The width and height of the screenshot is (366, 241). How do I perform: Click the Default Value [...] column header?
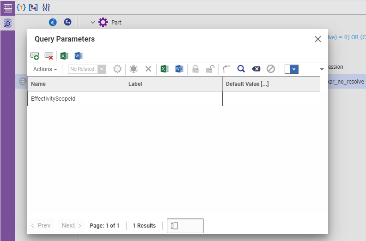pyautogui.click(x=271, y=84)
